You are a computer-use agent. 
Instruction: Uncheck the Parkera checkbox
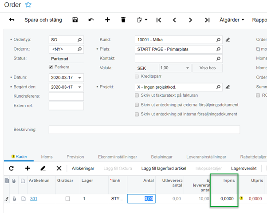(51, 67)
